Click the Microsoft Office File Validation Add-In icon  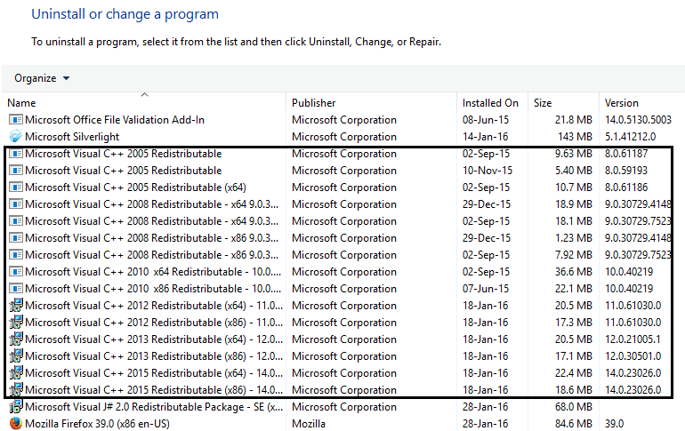(x=16, y=120)
